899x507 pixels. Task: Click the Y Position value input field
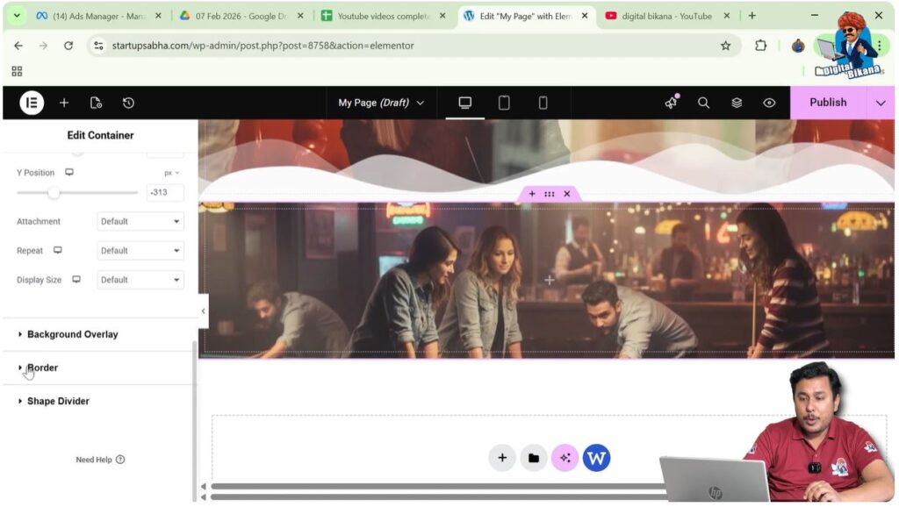(165, 192)
